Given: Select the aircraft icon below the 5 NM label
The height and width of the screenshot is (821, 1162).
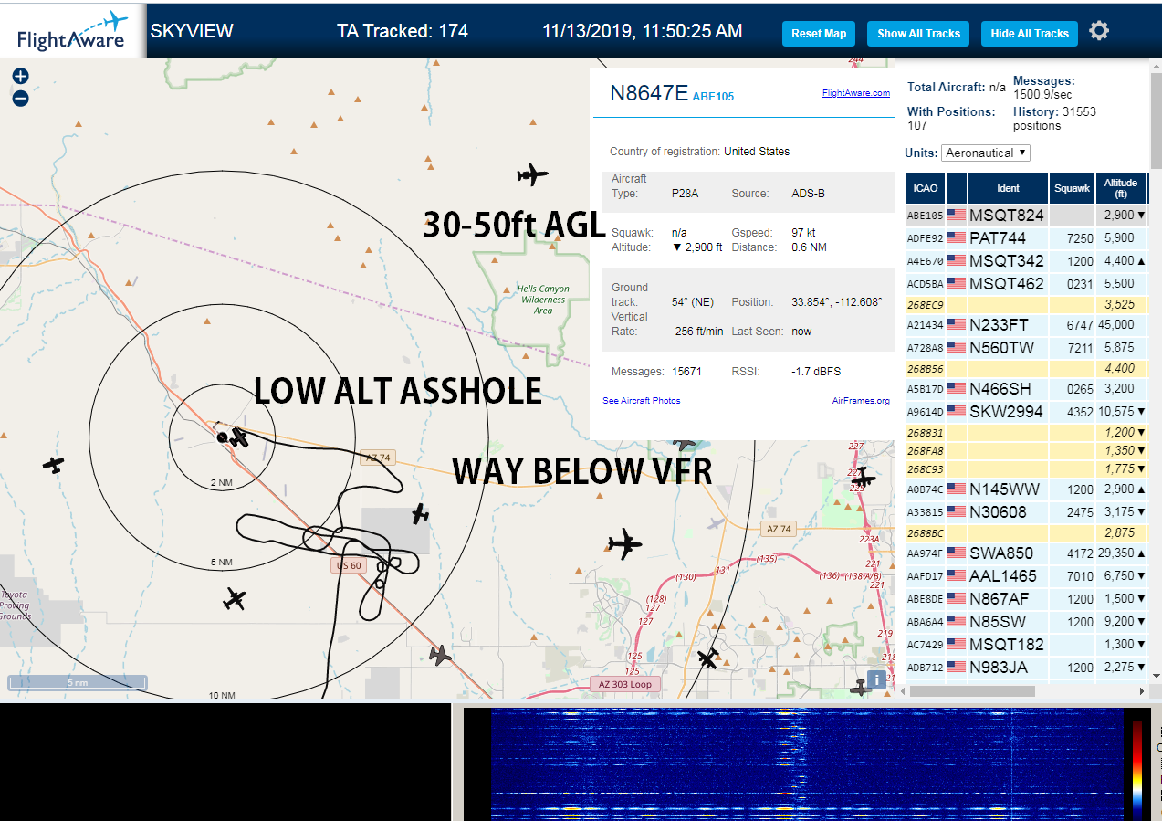Looking at the screenshot, I should pyautogui.click(x=235, y=600).
